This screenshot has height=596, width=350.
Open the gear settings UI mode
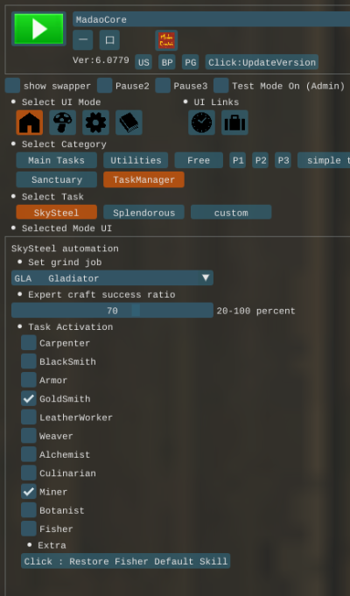95,123
